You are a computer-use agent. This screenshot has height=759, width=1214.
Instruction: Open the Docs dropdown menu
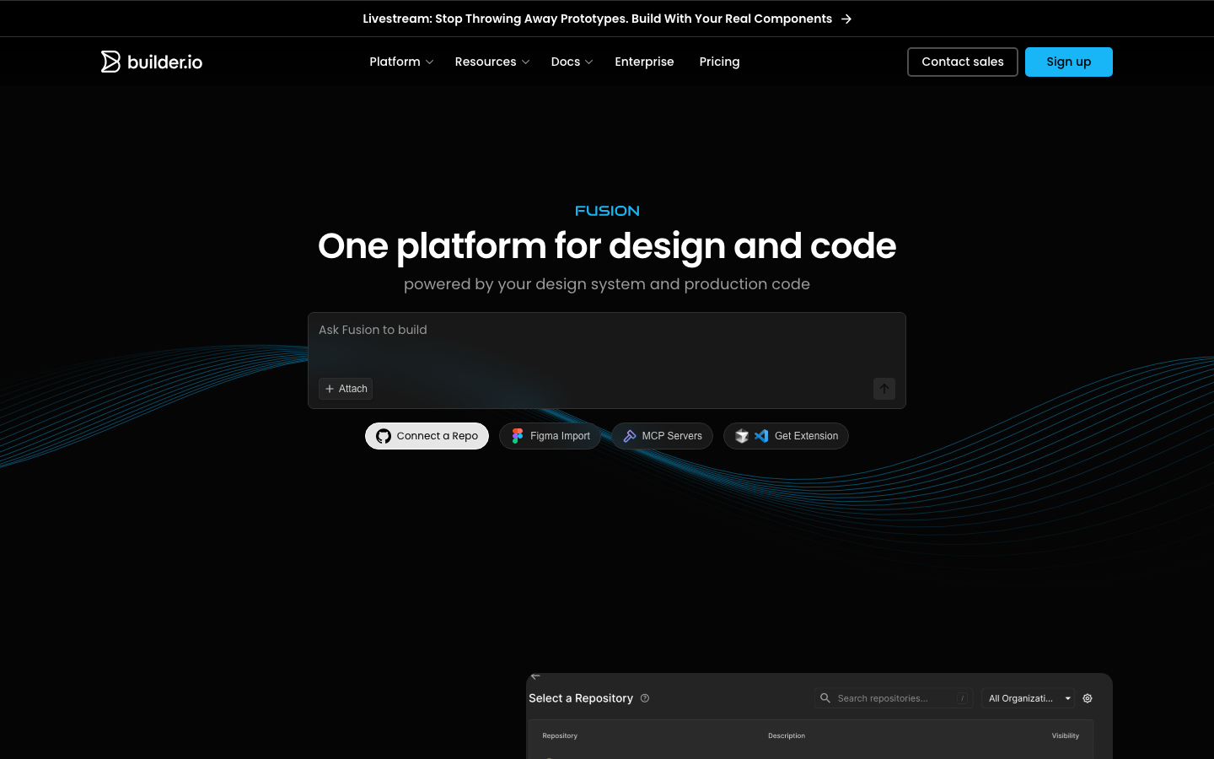572,62
